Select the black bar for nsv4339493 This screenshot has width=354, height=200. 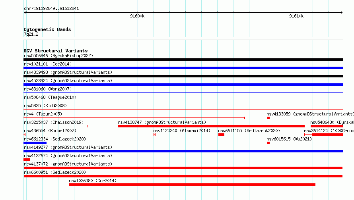(x=183, y=76)
